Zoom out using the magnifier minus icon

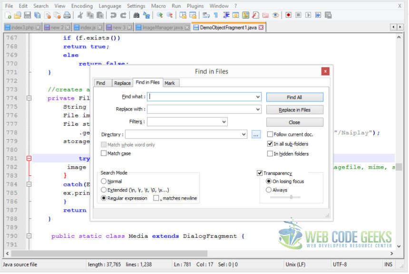click(x=170, y=15)
